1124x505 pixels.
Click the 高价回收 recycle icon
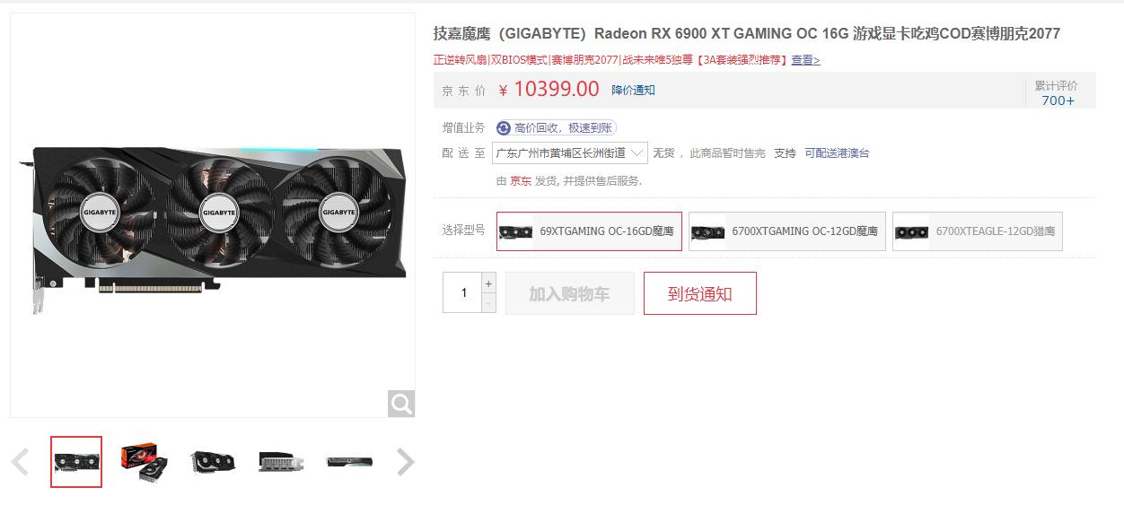pos(504,128)
